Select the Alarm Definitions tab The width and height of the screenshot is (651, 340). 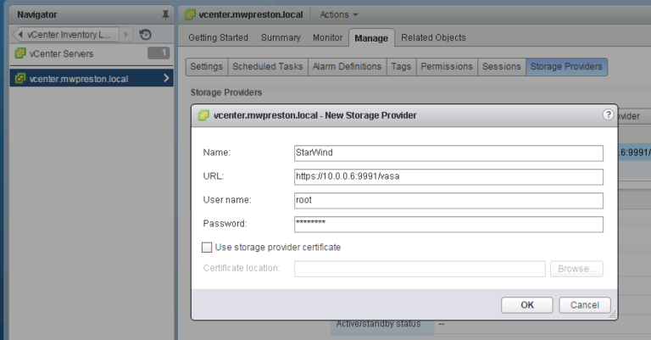(x=347, y=67)
